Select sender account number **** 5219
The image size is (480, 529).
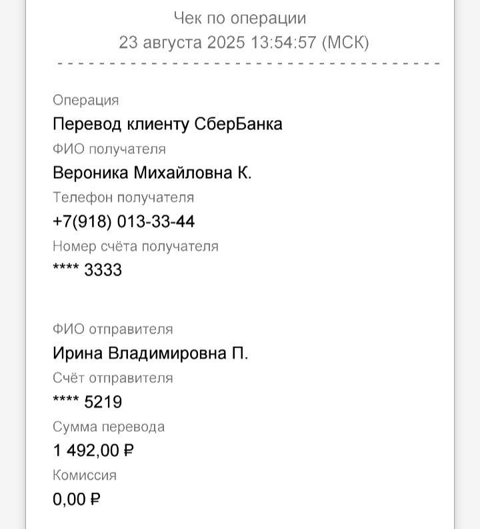tap(87, 402)
